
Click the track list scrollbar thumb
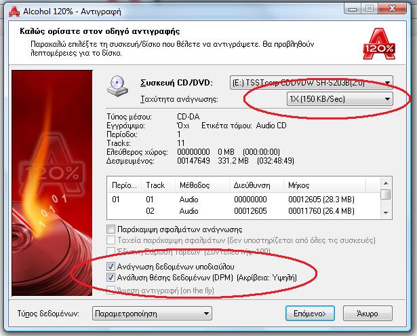(386, 194)
